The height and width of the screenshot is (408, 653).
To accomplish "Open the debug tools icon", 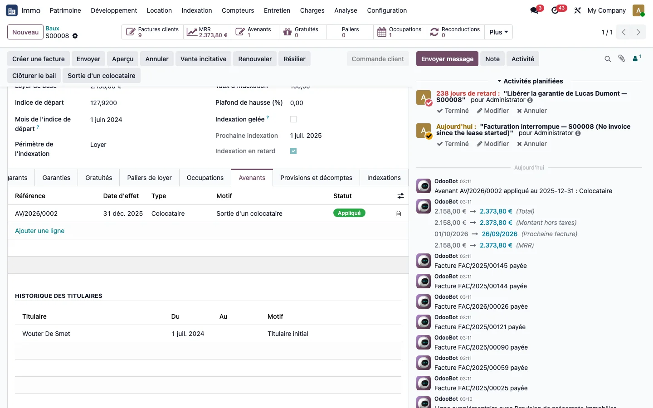I will (577, 10).
